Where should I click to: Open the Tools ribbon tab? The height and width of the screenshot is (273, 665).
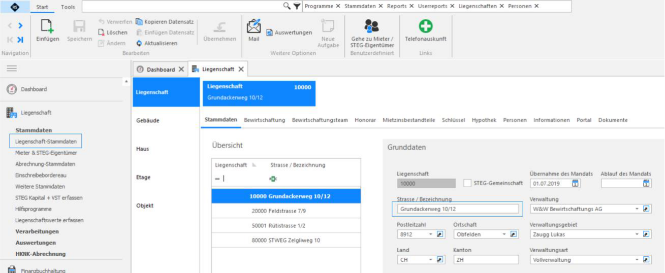pos(68,7)
